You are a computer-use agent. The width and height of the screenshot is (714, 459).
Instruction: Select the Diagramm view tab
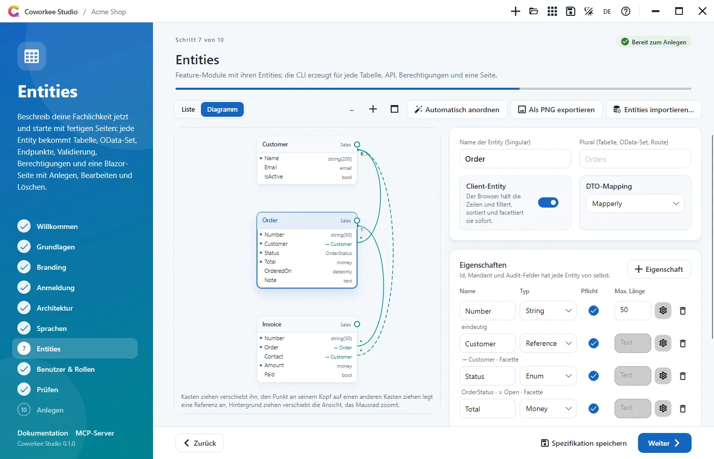tap(222, 110)
